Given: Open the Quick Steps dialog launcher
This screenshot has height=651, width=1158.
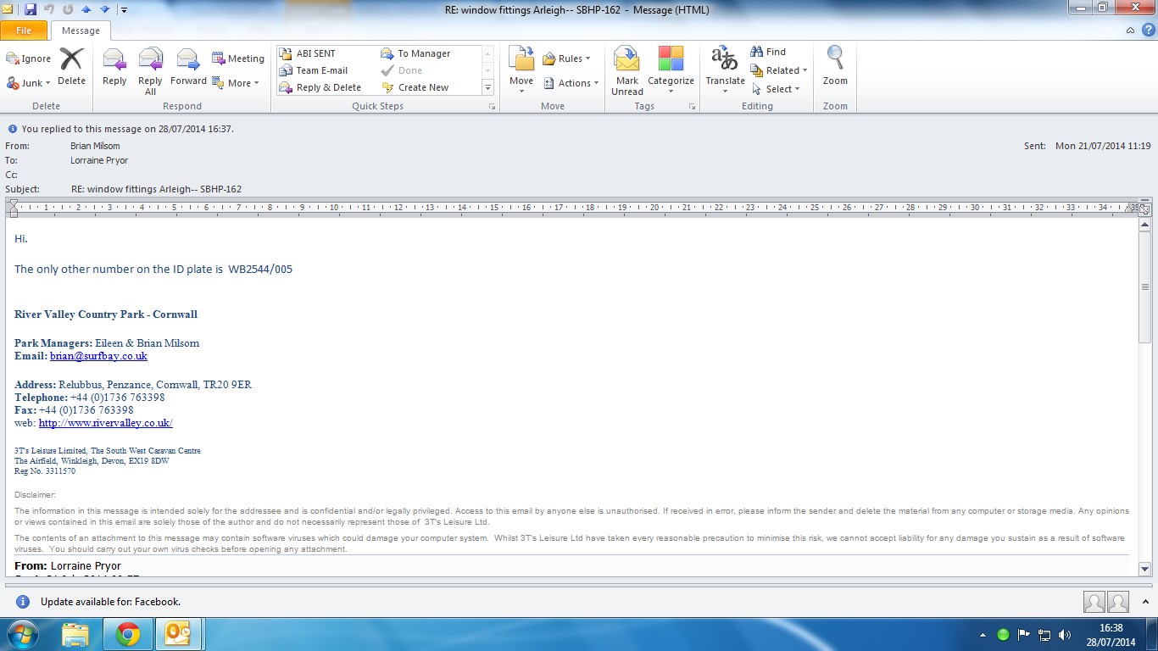Looking at the screenshot, I should tap(492, 107).
